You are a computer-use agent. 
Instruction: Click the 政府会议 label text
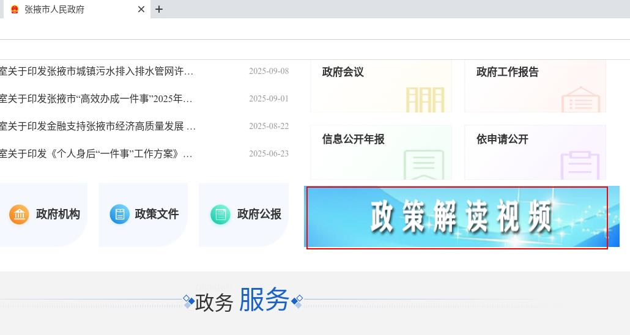343,72
